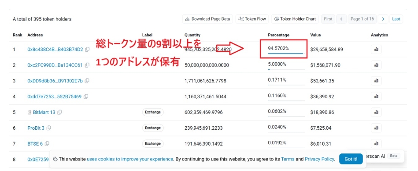Click Exchange label on BTSE 6 row
This screenshot has width=418, height=171.
[x=153, y=144]
